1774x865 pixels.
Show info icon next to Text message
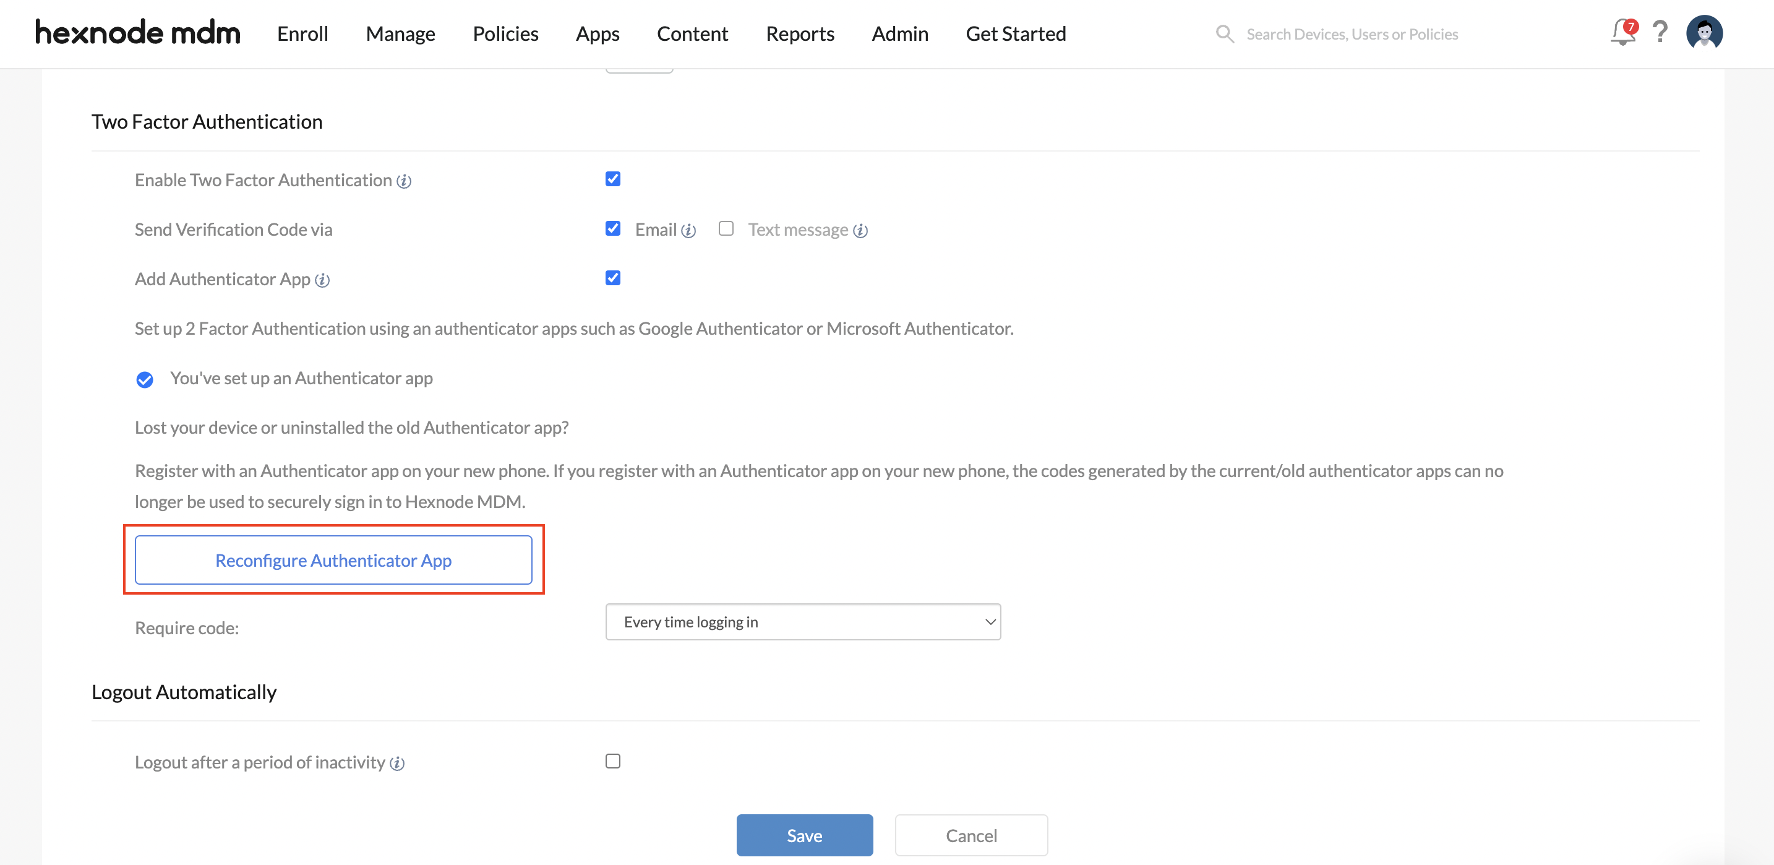click(x=860, y=231)
